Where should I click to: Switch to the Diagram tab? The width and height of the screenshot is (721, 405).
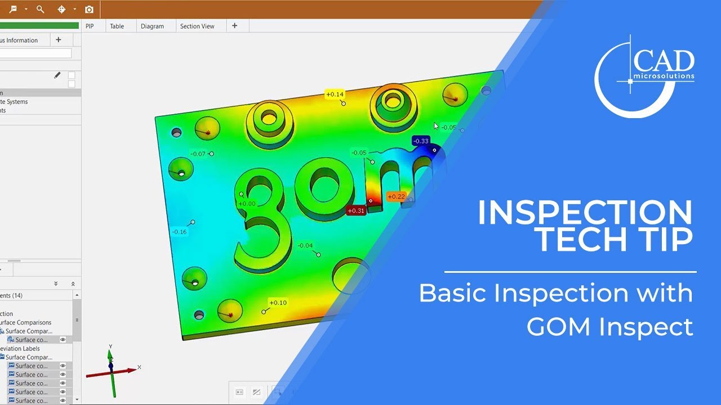pyautogui.click(x=152, y=26)
